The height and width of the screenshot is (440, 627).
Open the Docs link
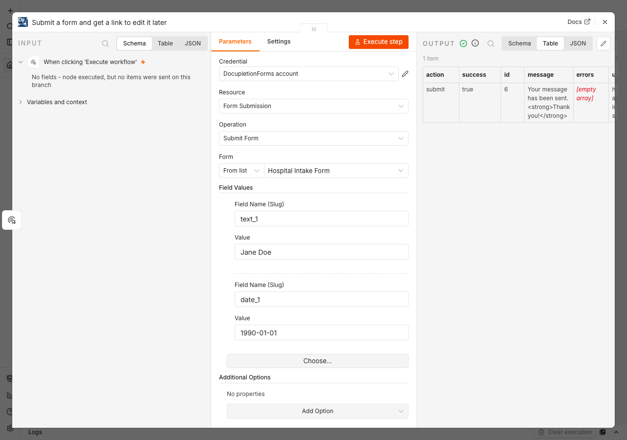point(579,22)
